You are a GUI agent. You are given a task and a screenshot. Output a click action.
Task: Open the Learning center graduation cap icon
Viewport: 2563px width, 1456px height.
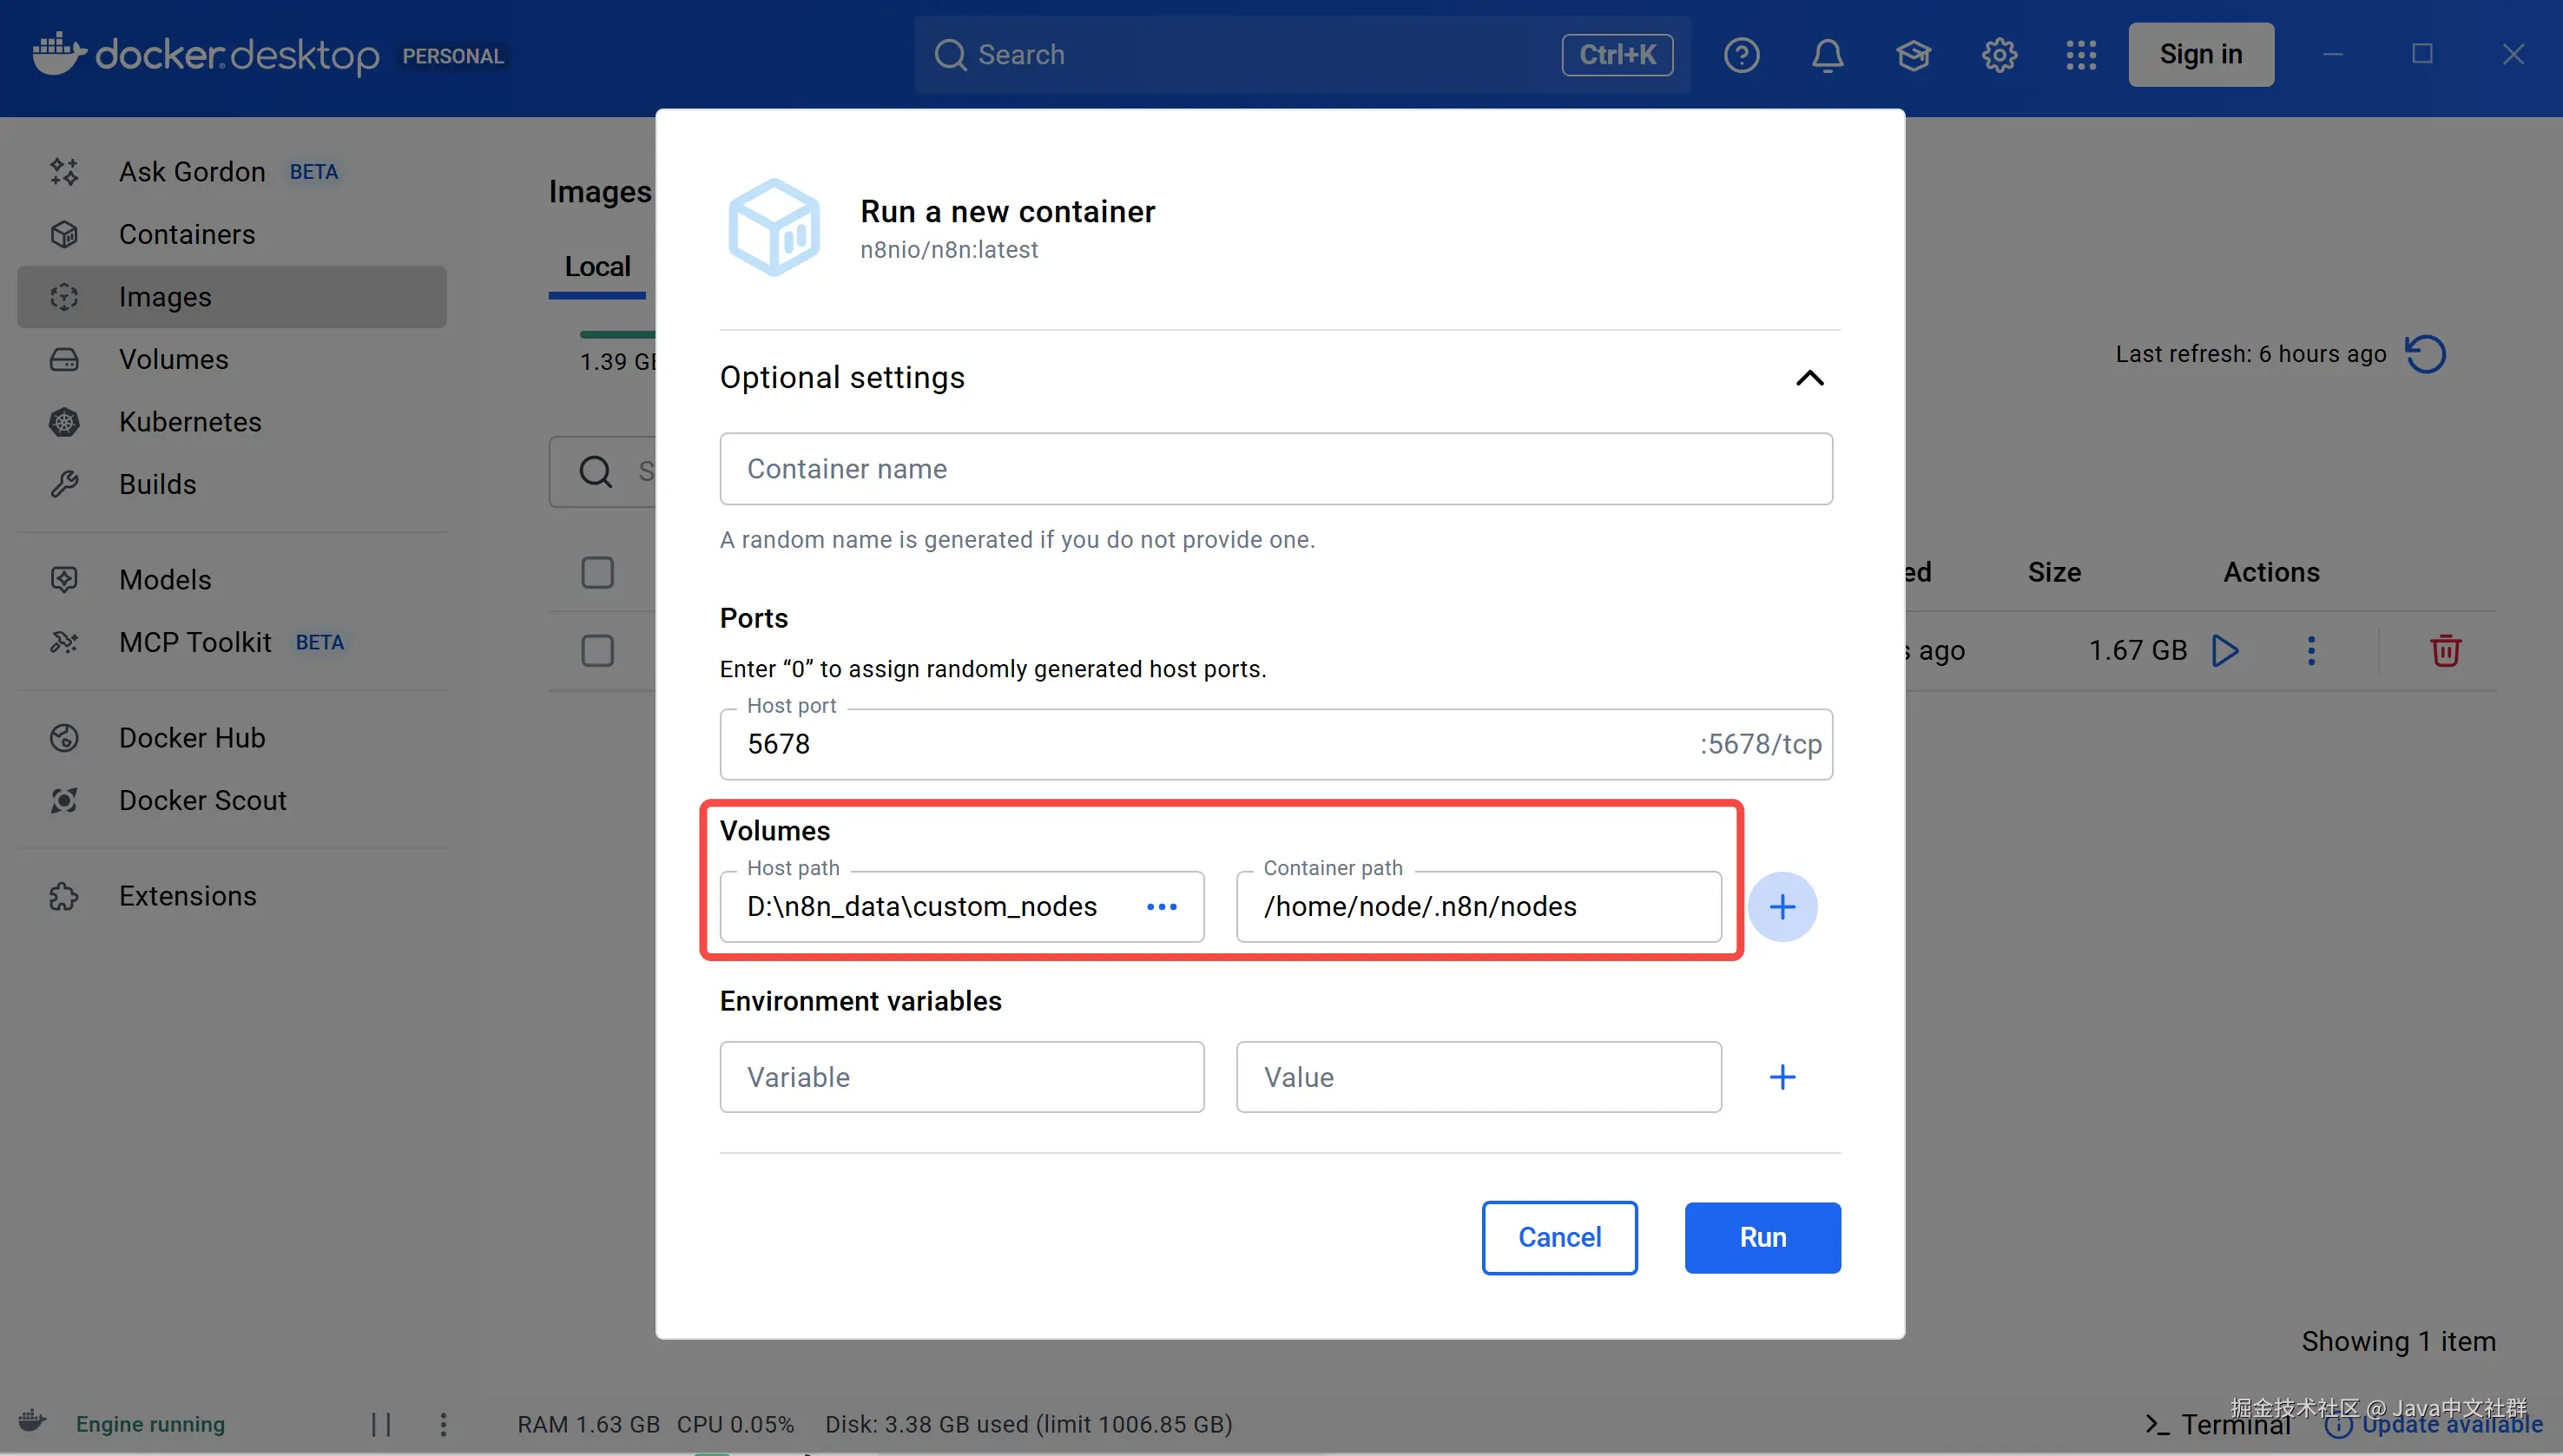(1912, 55)
